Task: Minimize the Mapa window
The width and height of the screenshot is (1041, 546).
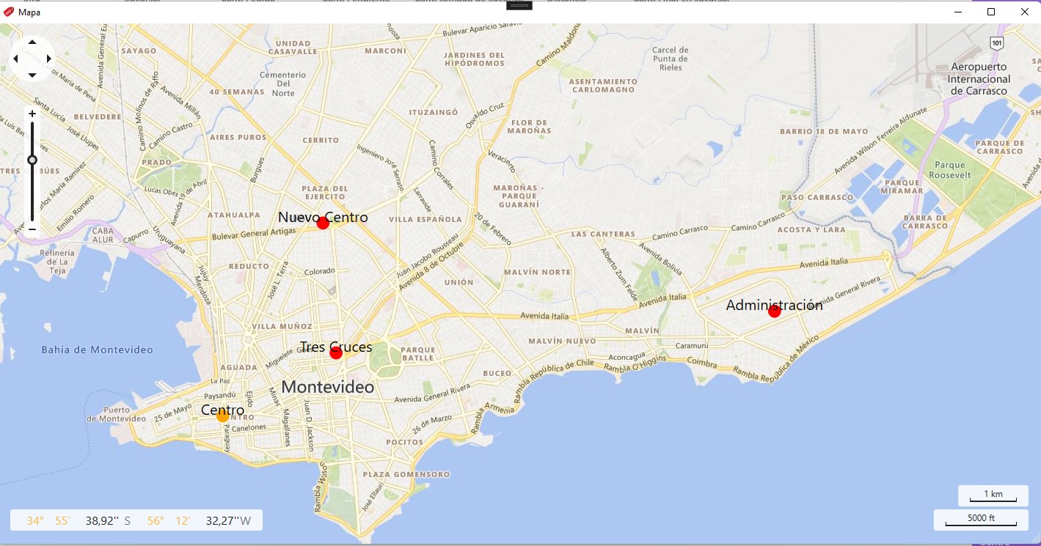Action: pyautogui.click(x=957, y=12)
